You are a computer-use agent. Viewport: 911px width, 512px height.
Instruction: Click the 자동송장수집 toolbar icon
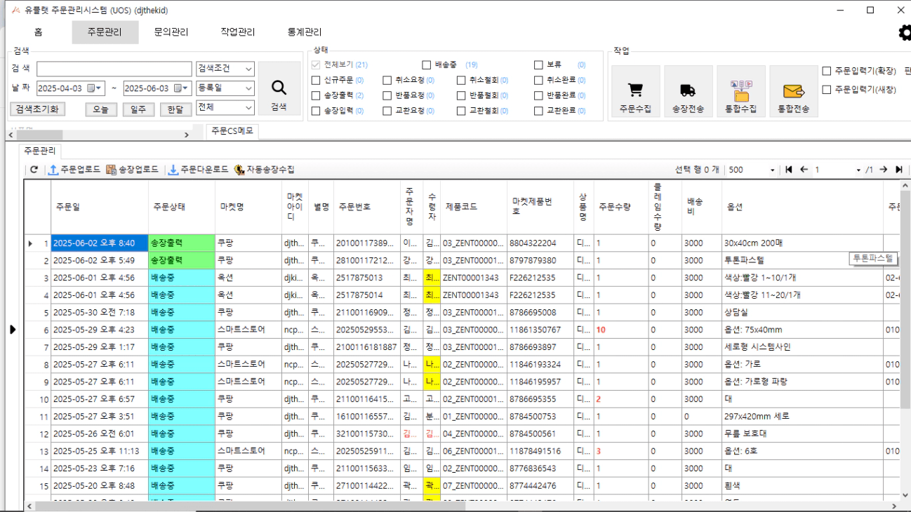coord(239,170)
